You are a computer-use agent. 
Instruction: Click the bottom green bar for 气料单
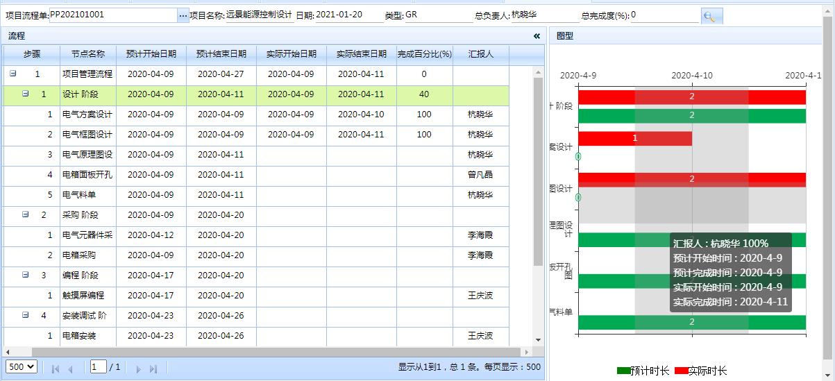click(x=692, y=322)
